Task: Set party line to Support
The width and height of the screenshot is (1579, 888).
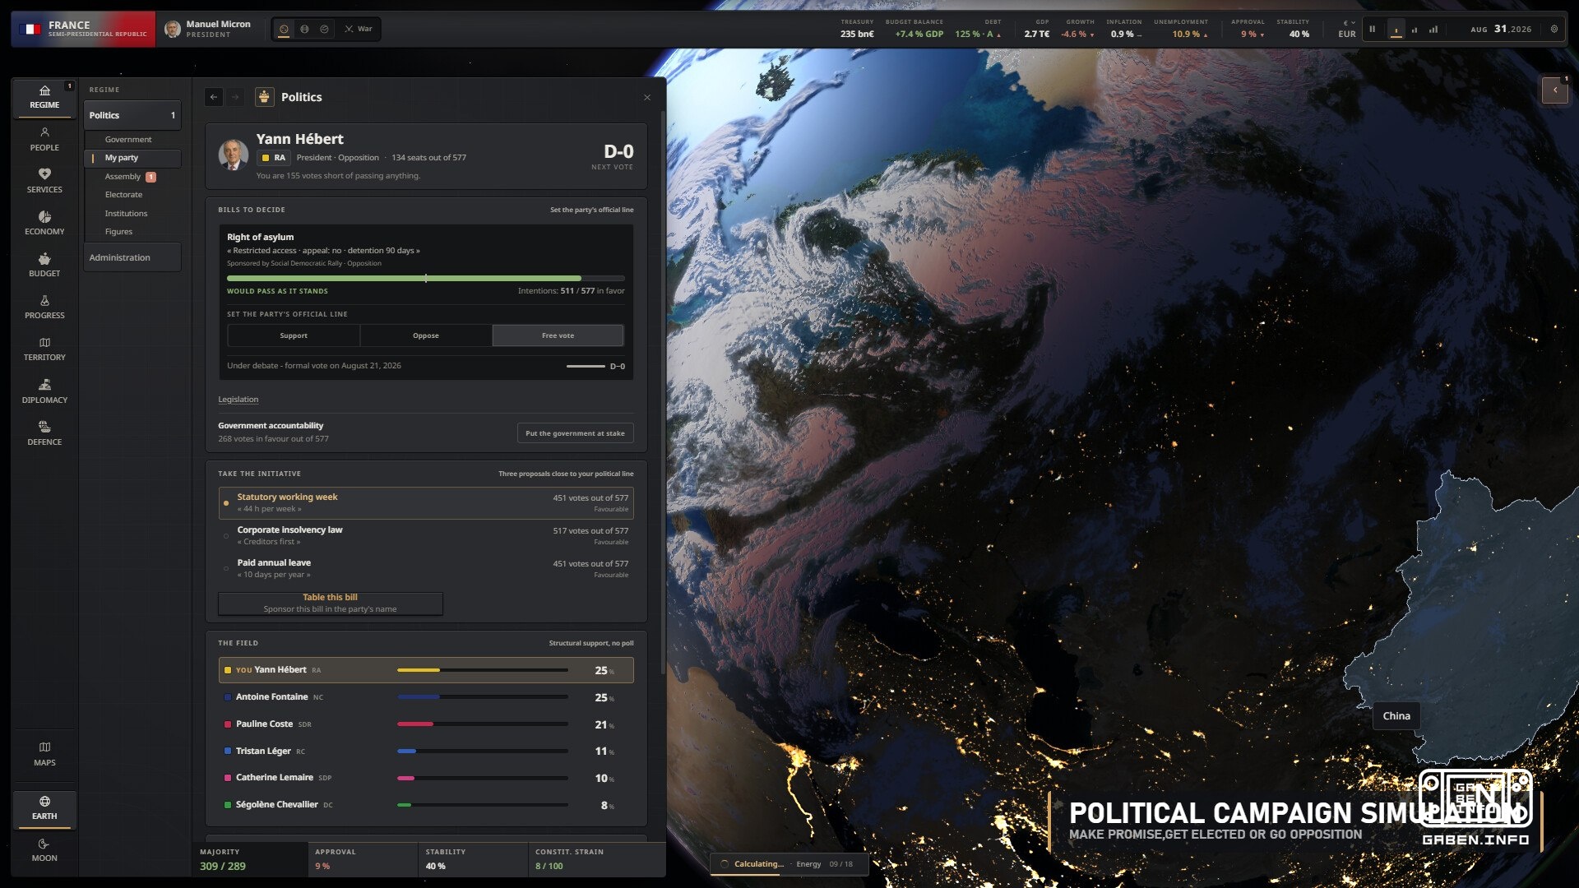Action: click(294, 335)
